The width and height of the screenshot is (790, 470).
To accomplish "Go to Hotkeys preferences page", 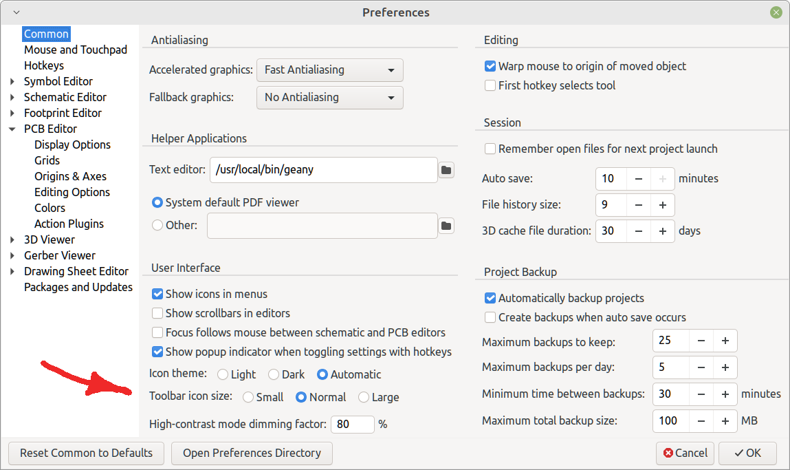I will (44, 65).
